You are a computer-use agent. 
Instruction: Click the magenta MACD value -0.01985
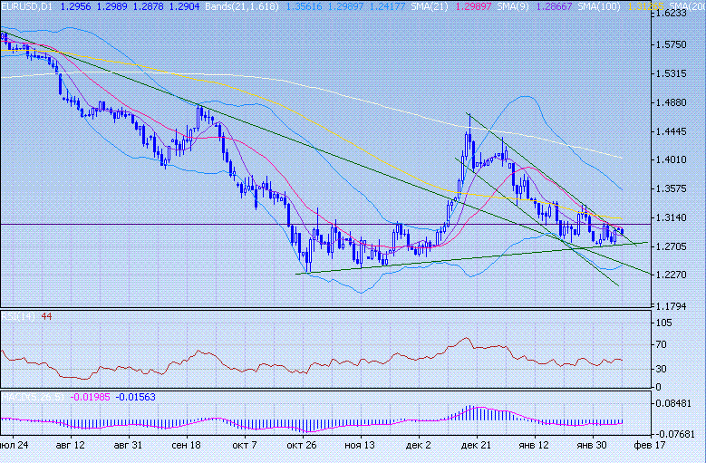click(89, 396)
